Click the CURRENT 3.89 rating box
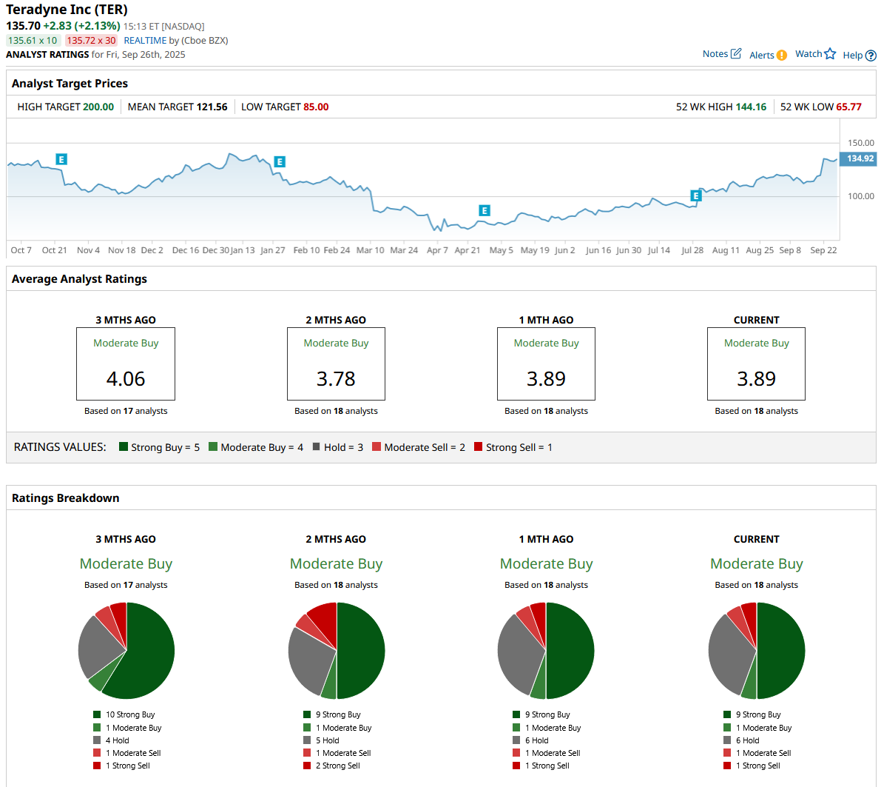The width and height of the screenshot is (881, 787). point(756,364)
